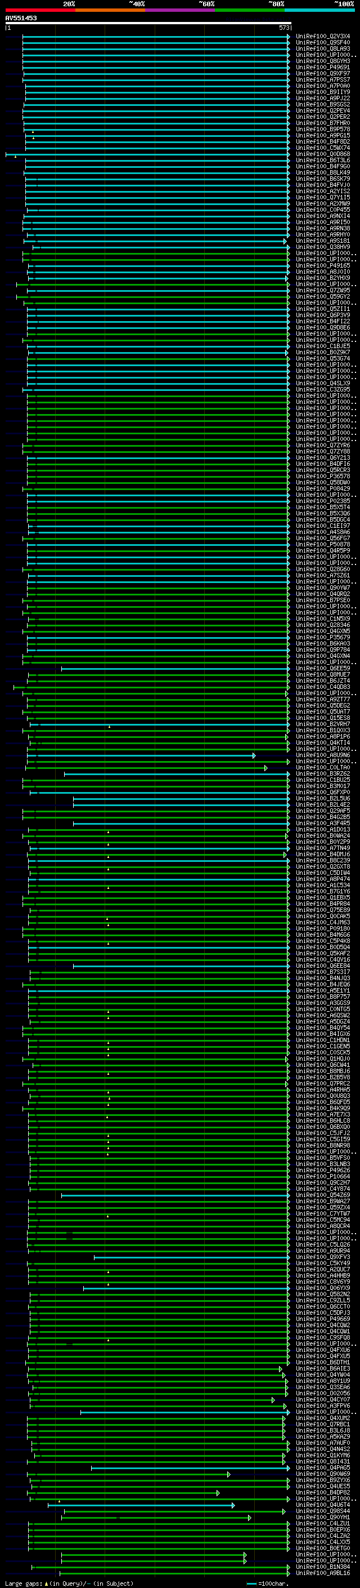Open the UniRef100_Q0D868 hit label
360x1588 pixels.
[322, 154]
